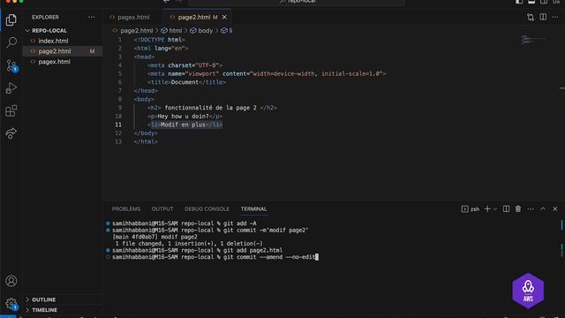Click the <!DOCTYPE html> line
Image resolution: width=565 pixels, height=318 pixels.
pyautogui.click(x=159, y=40)
